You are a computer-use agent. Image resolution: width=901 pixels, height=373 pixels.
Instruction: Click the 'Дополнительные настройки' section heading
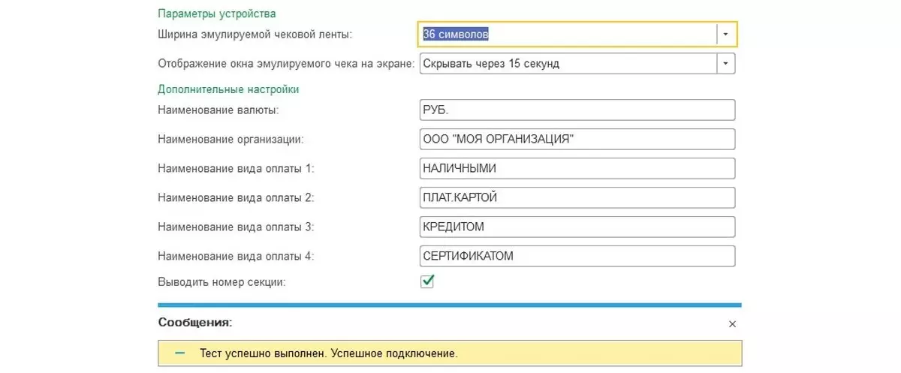point(228,89)
